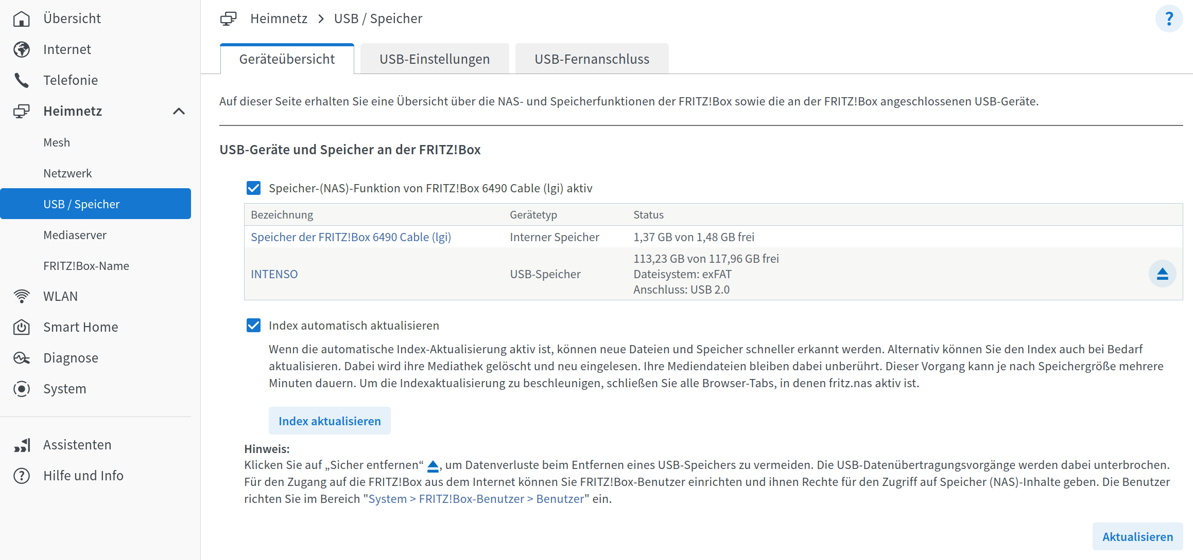Click the blue help icon top right
1193x560 pixels.
(1170, 18)
